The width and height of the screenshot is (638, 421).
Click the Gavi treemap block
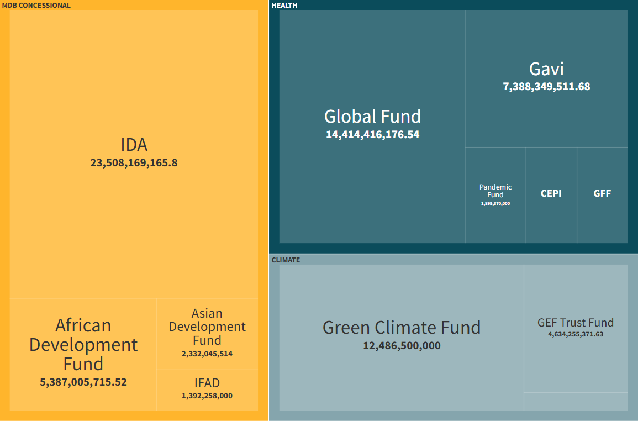point(546,78)
